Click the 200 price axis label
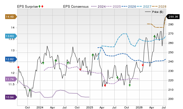 tap(171, 99)
